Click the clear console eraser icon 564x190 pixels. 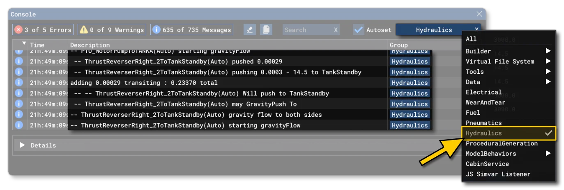tap(250, 29)
